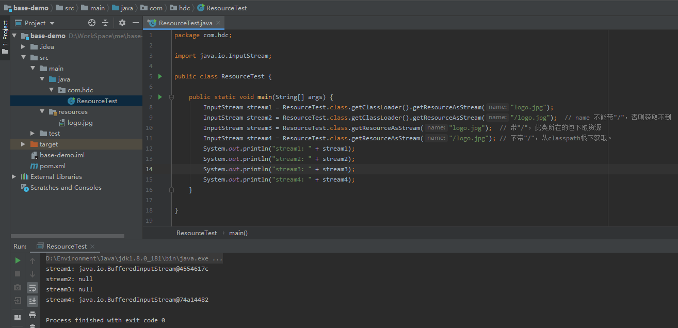Hide the Project panel with the minus icon
This screenshot has width=678, height=328.
[136, 23]
